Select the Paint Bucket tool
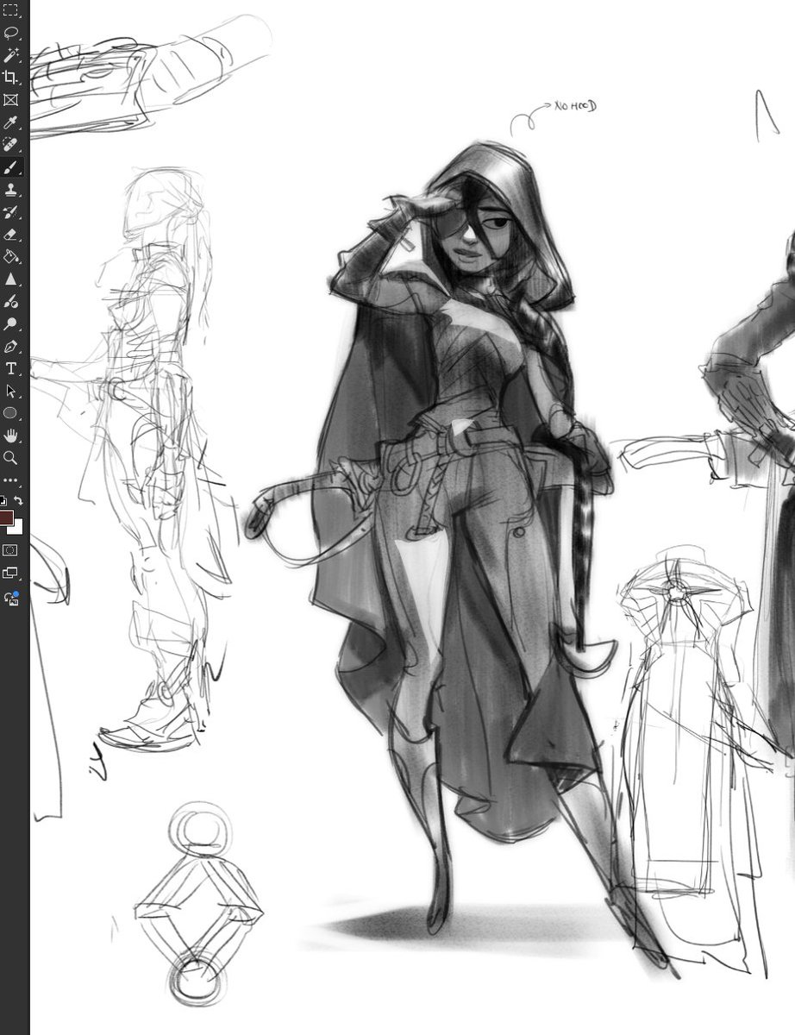 pos(11,257)
